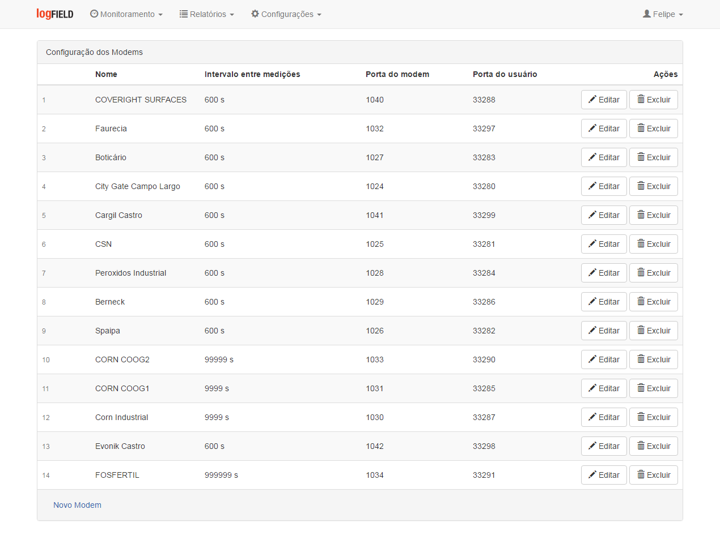Screen dimensions: 720x548
Task: Delete the Berneck modem
Action: click(654, 302)
